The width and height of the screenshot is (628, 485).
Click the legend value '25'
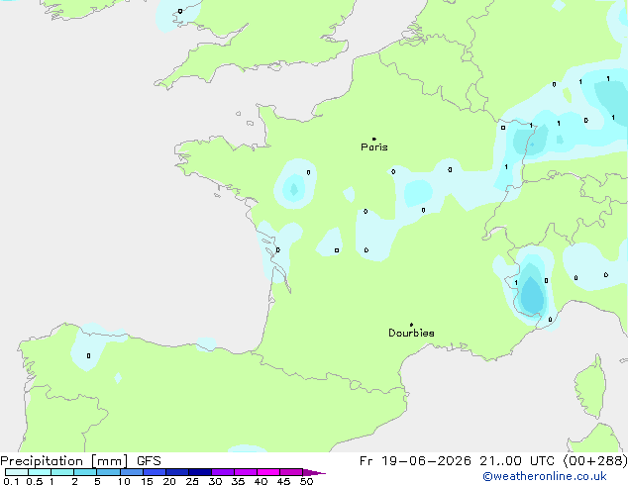(x=192, y=481)
